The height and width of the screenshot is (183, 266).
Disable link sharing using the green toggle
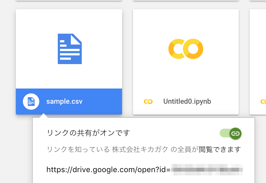click(x=230, y=133)
